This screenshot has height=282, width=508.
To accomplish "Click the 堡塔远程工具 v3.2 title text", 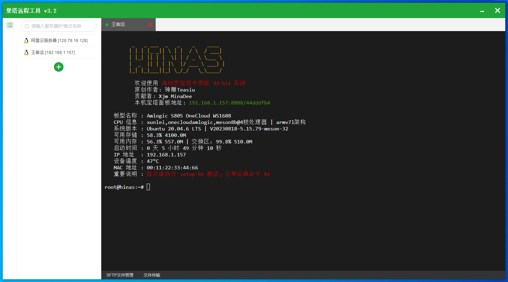I will pos(31,11).
